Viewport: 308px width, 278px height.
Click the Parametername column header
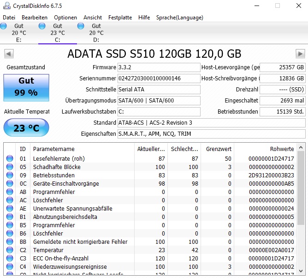tap(82, 149)
